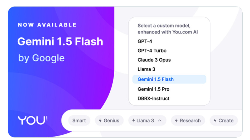Image resolution: width=250 pixels, height=140 pixels.
Task: Click the lightning bolt icon on Genius
Action: [x=100, y=121]
